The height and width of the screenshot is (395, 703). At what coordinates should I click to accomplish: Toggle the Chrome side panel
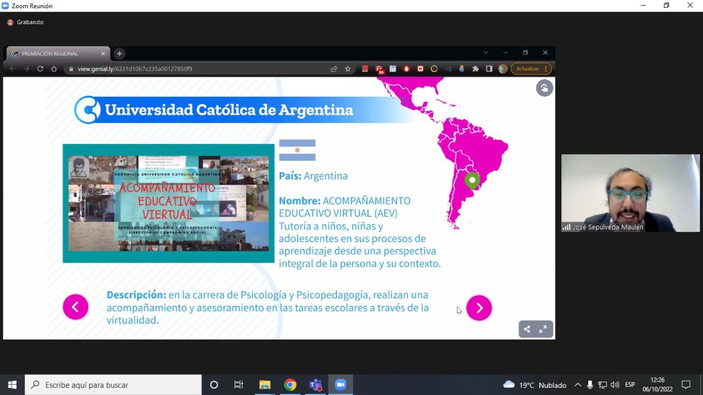tap(489, 69)
